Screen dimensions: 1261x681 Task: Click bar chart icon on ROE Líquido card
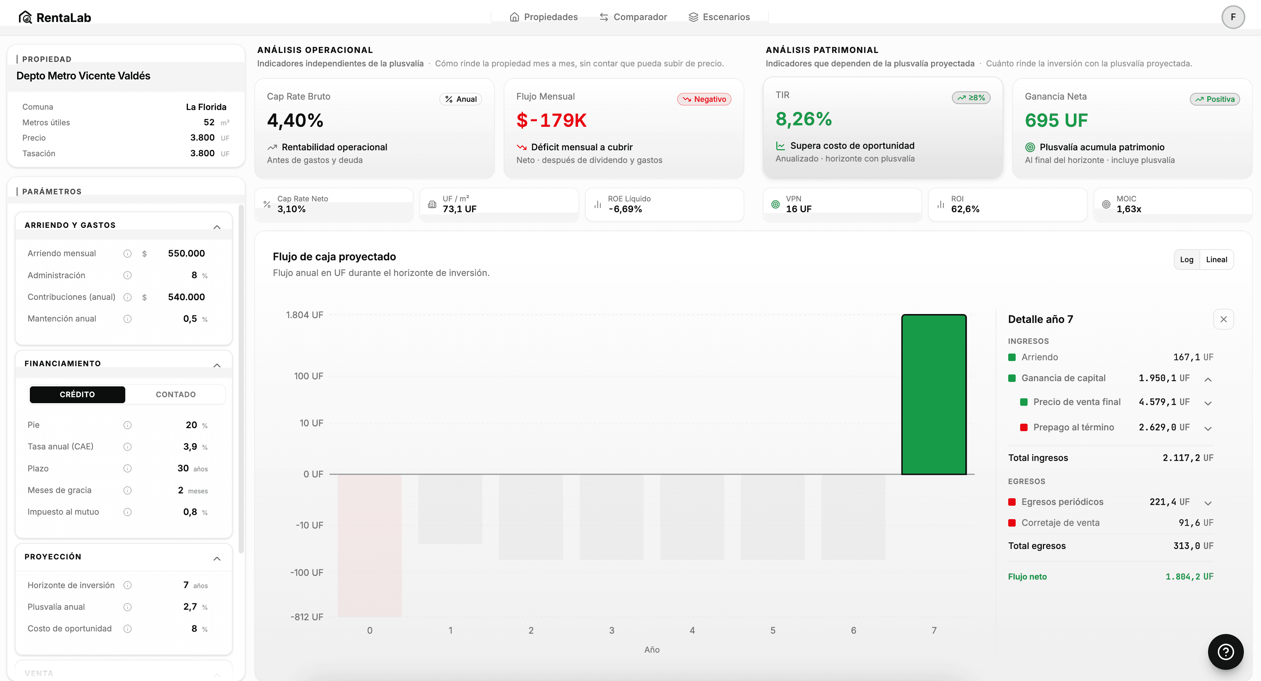tap(598, 204)
